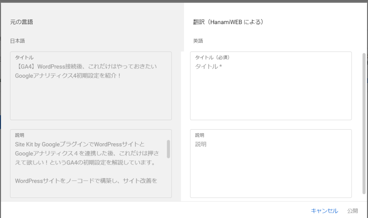This screenshot has width=368, height=218.
Task: Click the 説明 label in original pane
Action: click(20, 135)
